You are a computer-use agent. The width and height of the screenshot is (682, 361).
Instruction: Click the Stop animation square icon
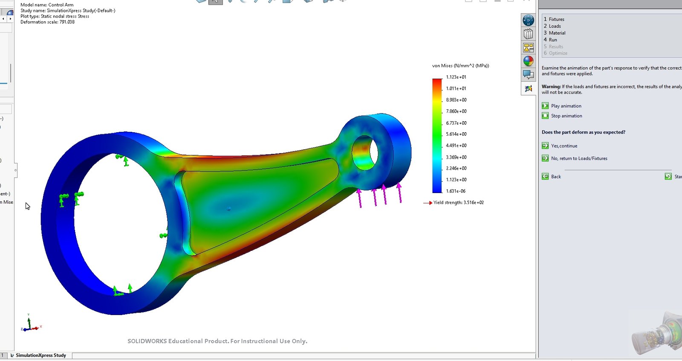click(x=545, y=116)
